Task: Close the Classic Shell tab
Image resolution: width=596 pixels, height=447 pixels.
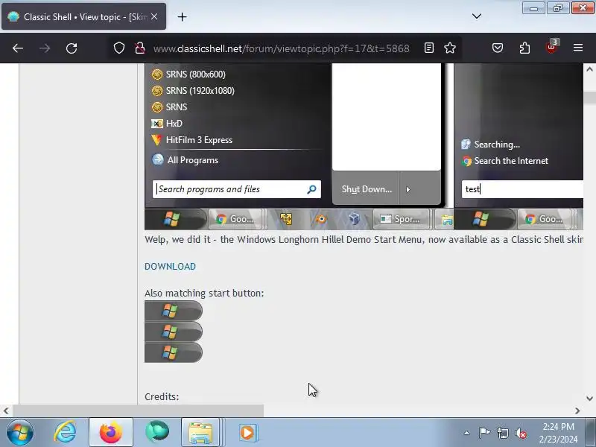Action: (x=154, y=16)
